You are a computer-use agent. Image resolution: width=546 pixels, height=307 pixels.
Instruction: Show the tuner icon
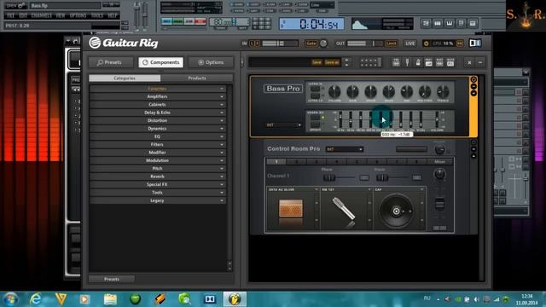click(407, 62)
